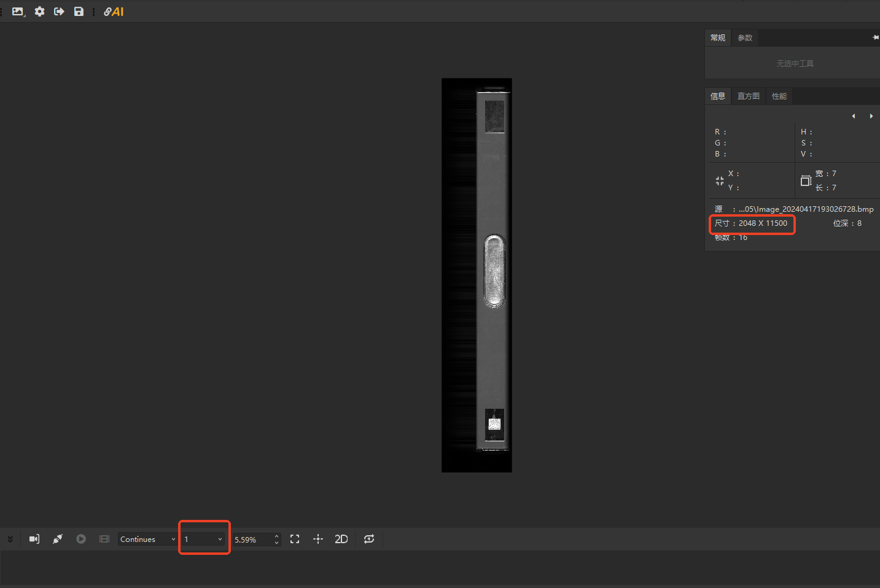Open the image source icon in top toolbar
Screen dimensions: 880x588
(18, 12)
